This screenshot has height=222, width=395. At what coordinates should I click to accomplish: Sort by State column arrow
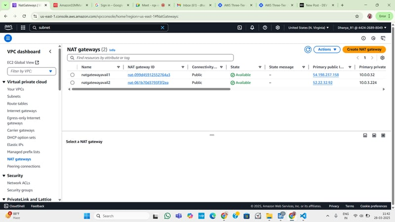260,67
